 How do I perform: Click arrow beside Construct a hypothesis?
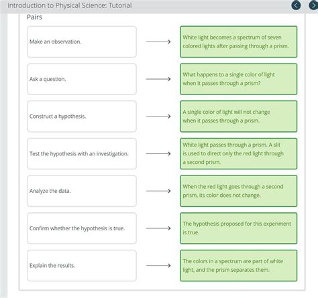pos(158,117)
